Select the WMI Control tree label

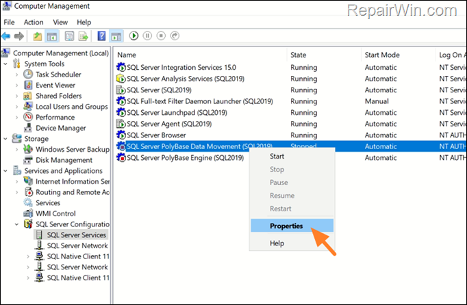pos(55,213)
